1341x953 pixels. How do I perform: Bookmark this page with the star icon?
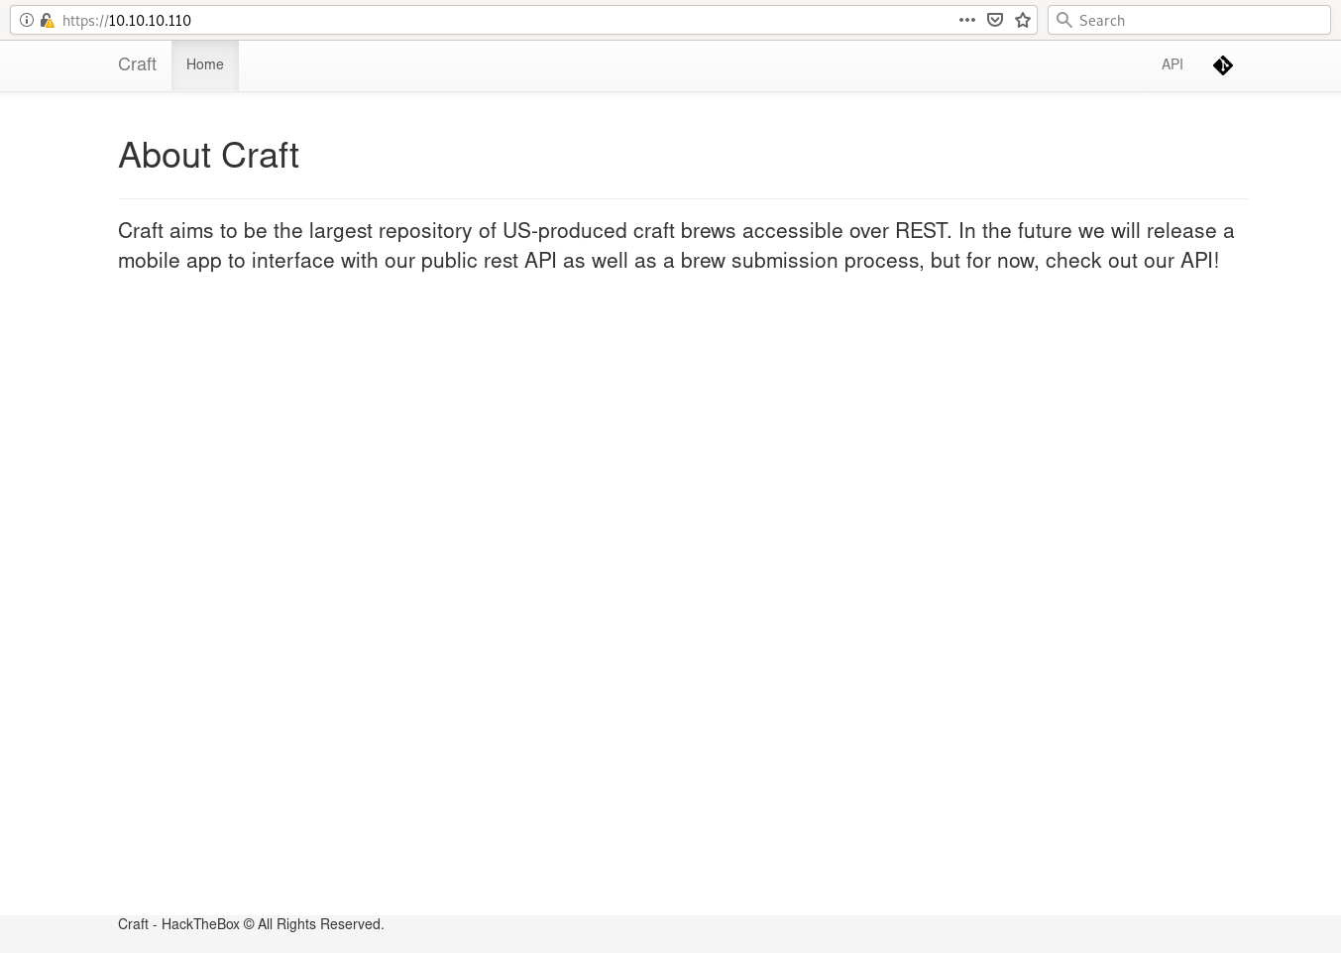pyautogui.click(x=1023, y=20)
